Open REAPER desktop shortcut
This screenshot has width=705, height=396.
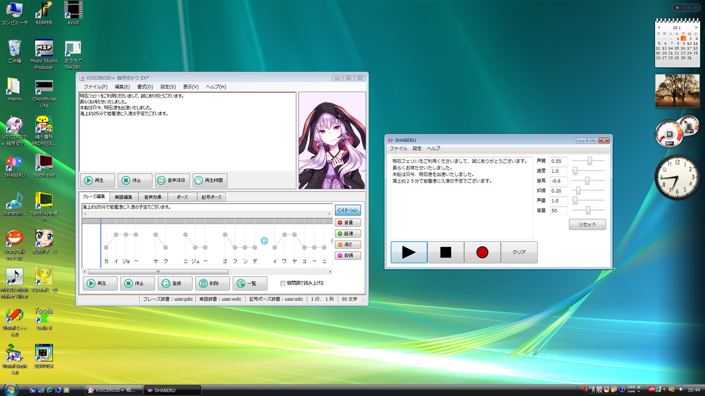(44, 13)
